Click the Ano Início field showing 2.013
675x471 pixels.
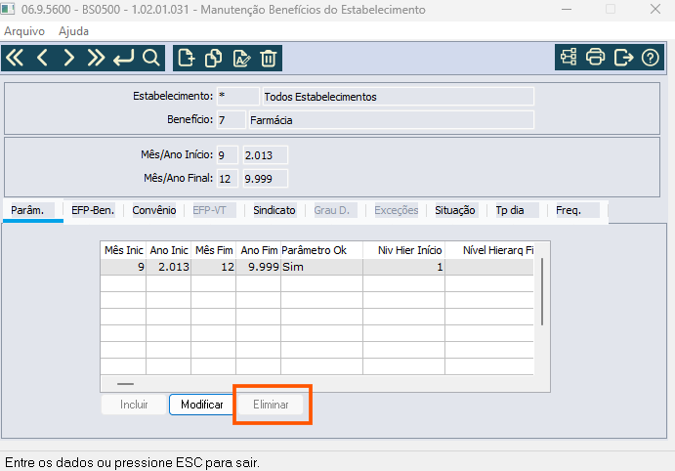(265, 155)
